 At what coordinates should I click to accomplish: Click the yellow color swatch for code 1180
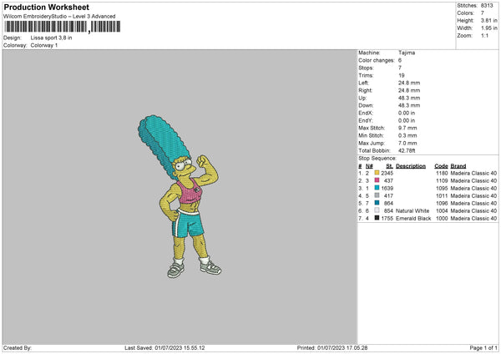[x=377, y=173]
